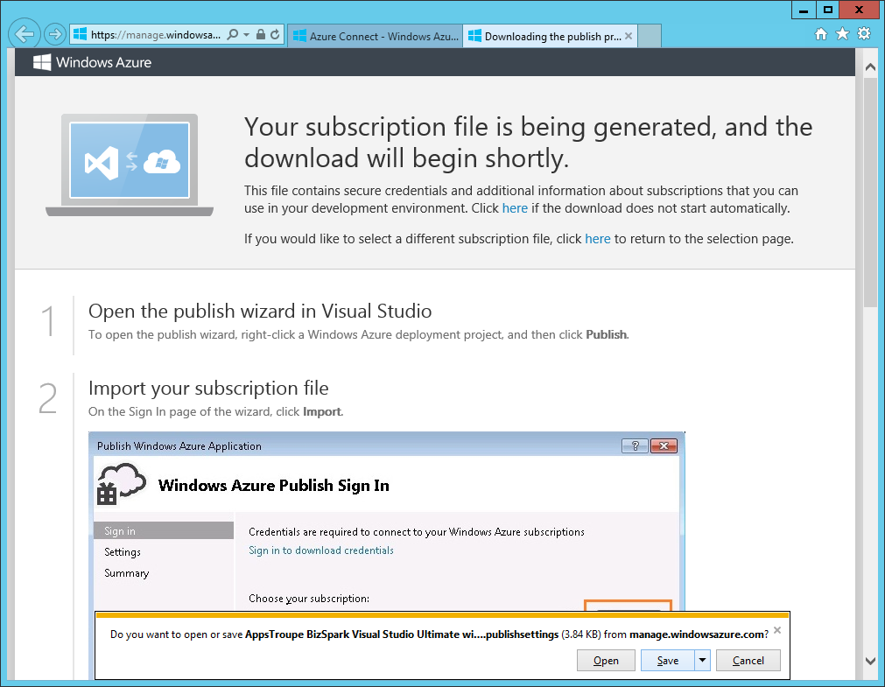Click the Windows Azure Publish cloud icon
This screenshot has width=885, height=687.
[x=122, y=484]
